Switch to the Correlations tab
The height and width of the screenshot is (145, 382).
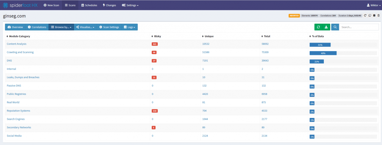pos(37,27)
